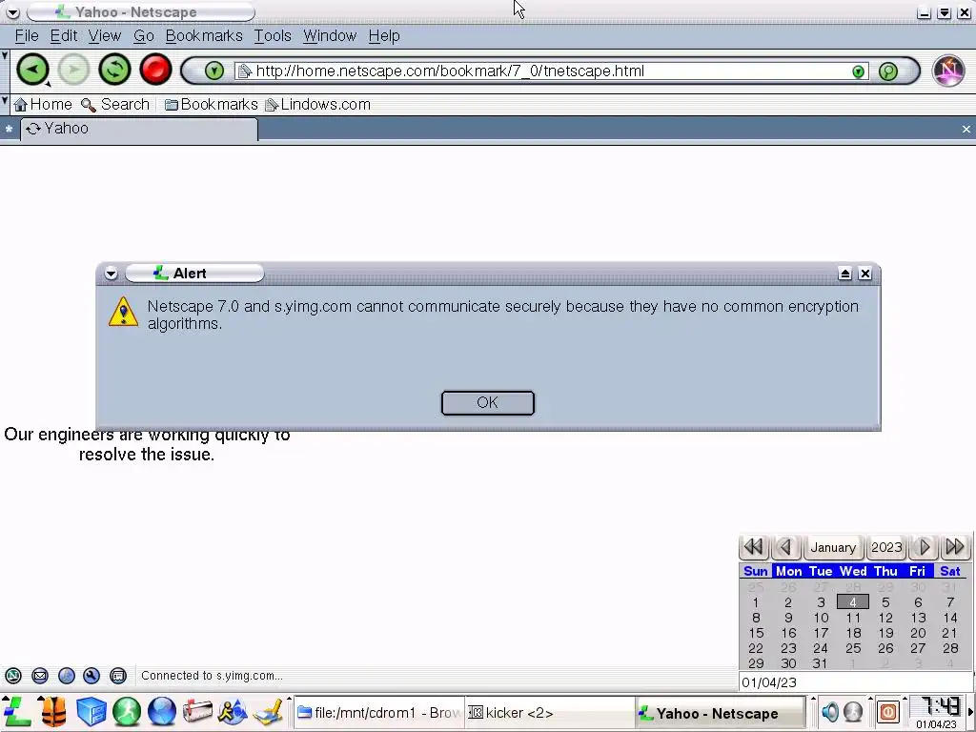Image resolution: width=976 pixels, height=732 pixels.
Task: Open Instant Messenger from the status bar icon
Action: click(67, 676)
